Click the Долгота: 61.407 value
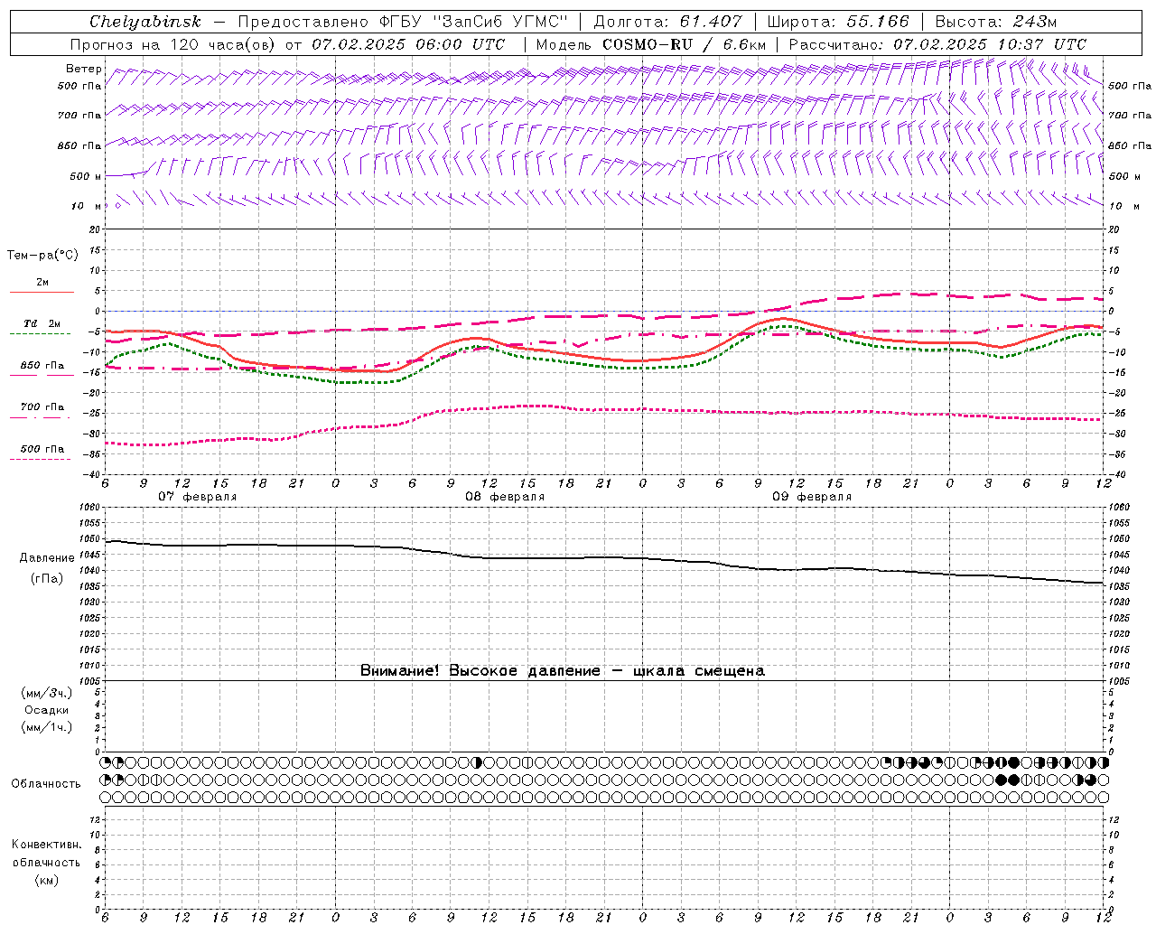 [667, 22]
